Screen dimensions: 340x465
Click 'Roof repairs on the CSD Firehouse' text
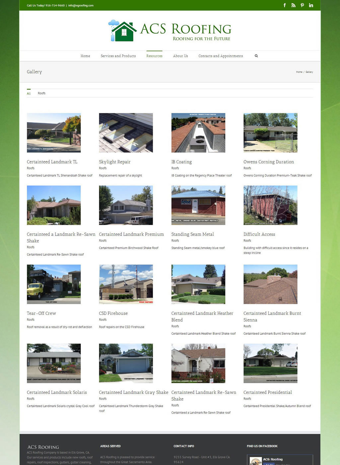(x=122, y=327)
